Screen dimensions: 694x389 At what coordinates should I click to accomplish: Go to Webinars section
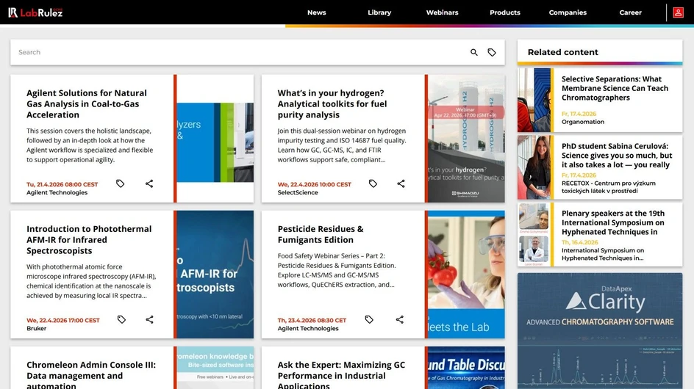pyautogui.click(x=442, y=12)
